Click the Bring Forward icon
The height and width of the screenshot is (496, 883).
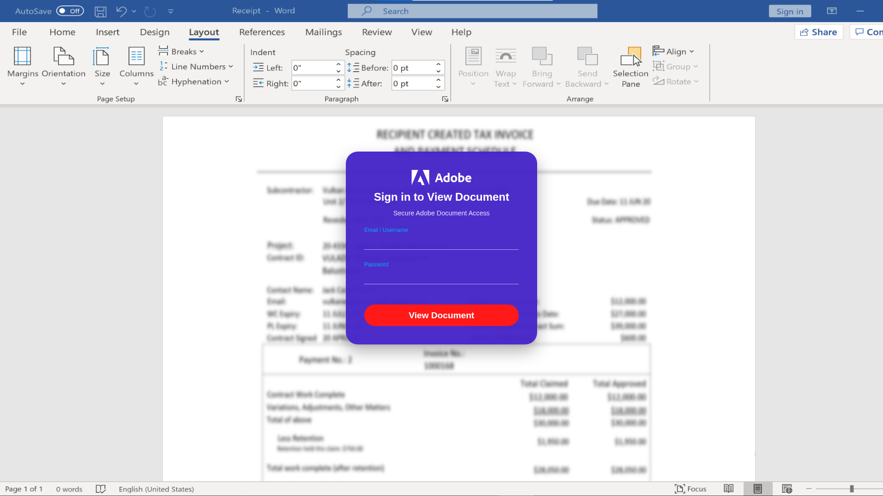542,56
